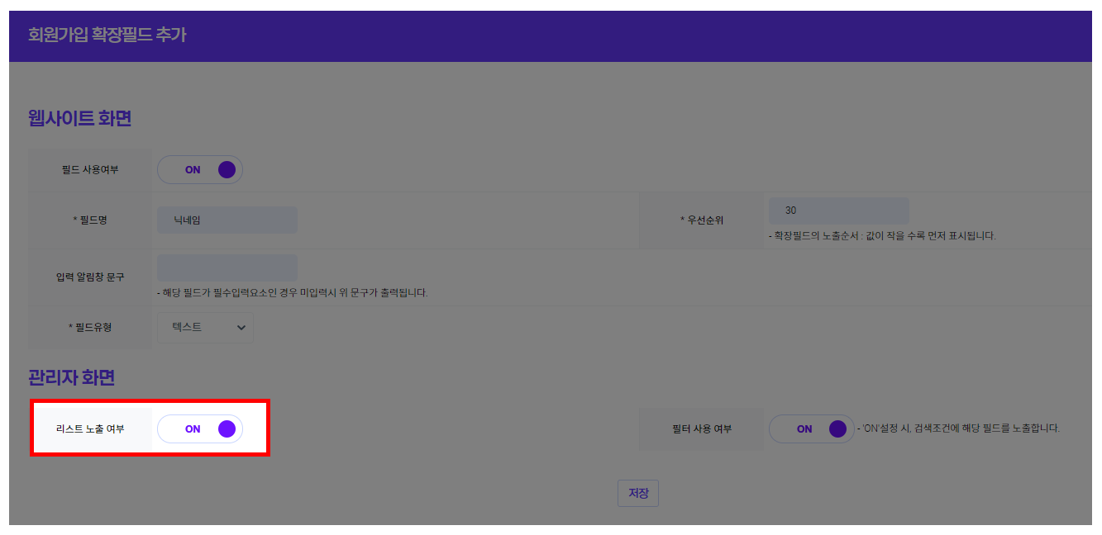Viewport: 1102px width, 535px height.
Task: Click the 웹사이트 화면 section heading
Action: point(80,119)
